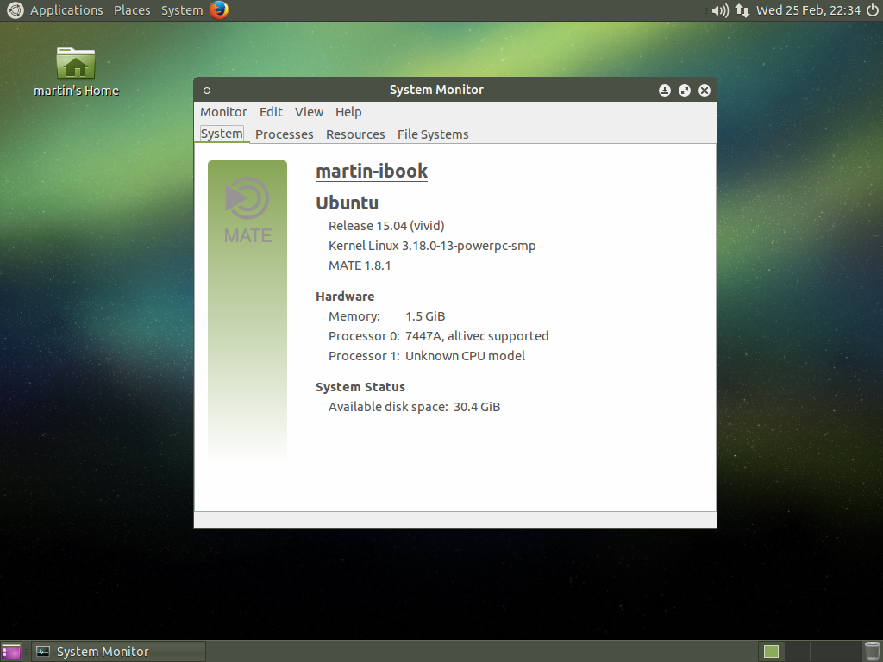Screen dimensions: 883x662
Task: Switch to the Processes tab
Action: coord(284,134)
